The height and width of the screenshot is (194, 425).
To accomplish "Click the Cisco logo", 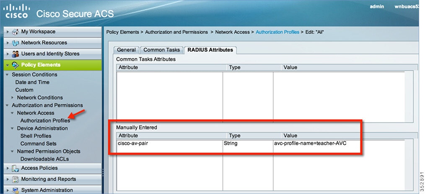I will click(x=16, y=11).
